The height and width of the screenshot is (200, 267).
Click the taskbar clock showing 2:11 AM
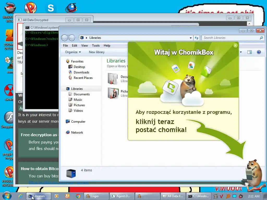point(254,196)
